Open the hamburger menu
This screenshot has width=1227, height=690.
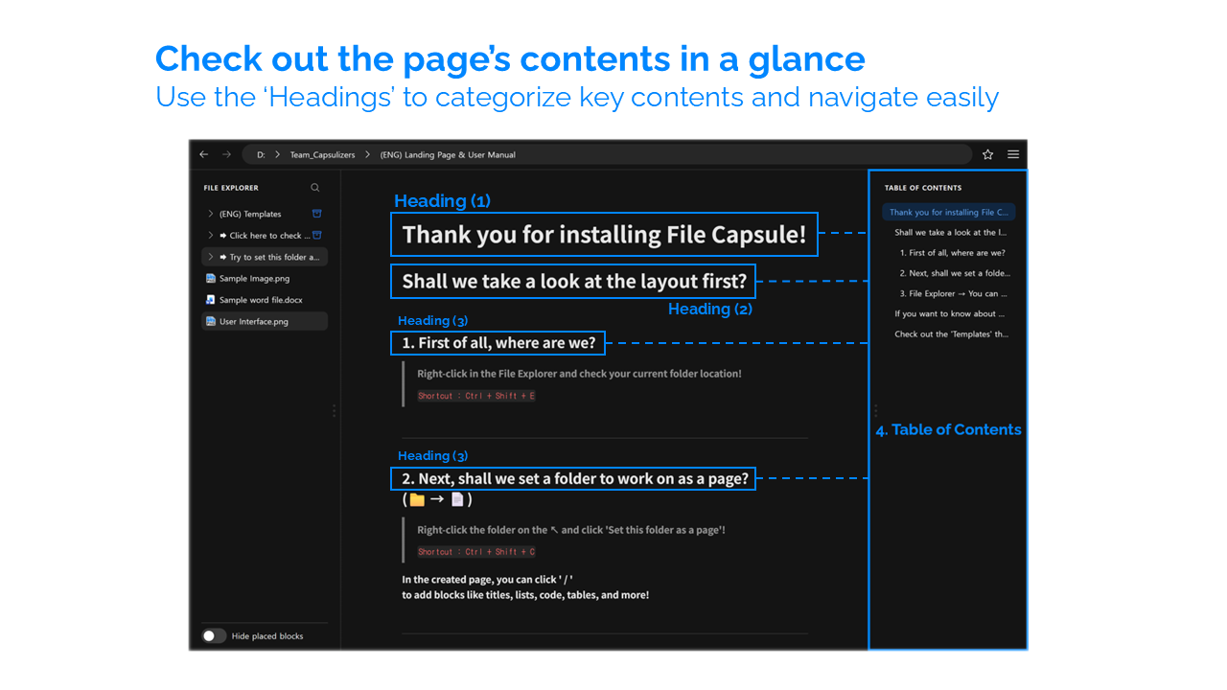click(1012, 154)
